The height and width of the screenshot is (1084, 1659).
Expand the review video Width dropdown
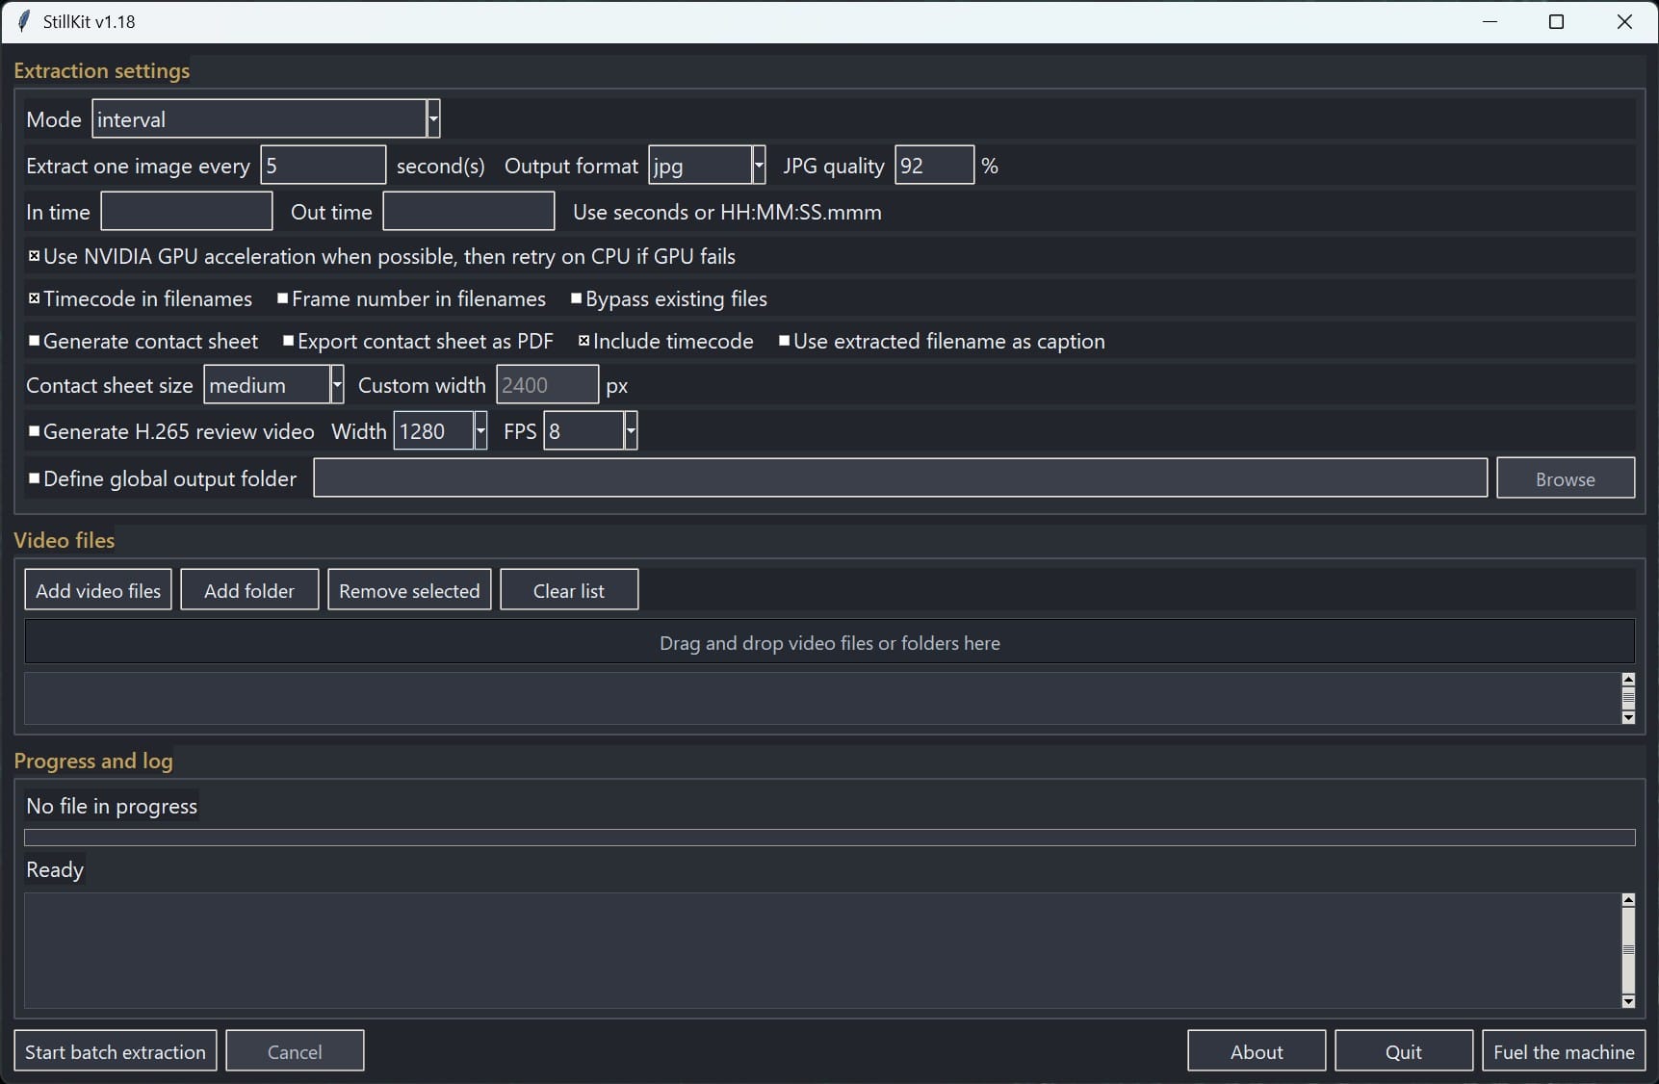click(480, 431)
